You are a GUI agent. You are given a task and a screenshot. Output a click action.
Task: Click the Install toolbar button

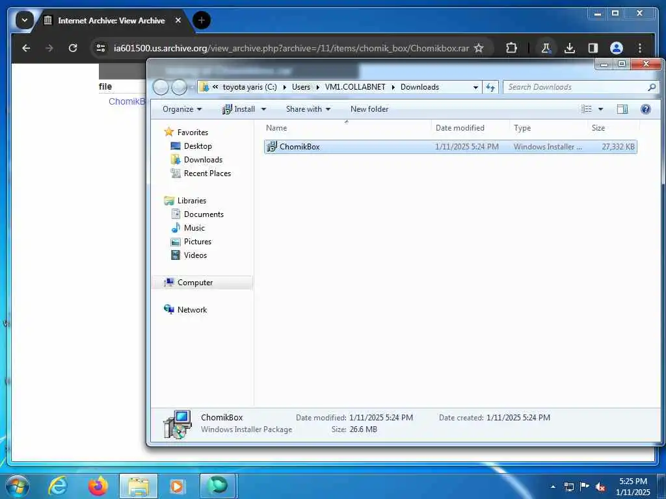(239, 109)
